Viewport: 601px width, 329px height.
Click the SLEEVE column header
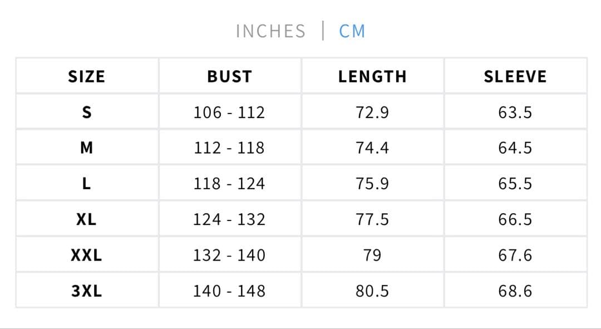[515, 76]
